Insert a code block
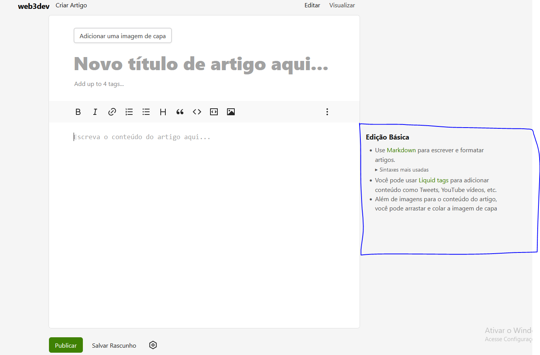Viewport: 540px width, 355px height. pyautogui.click(x=214, y=112)
